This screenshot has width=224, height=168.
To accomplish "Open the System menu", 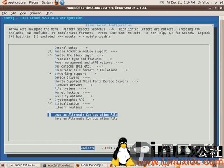I will pyautogui.click(x=47, y=2).
